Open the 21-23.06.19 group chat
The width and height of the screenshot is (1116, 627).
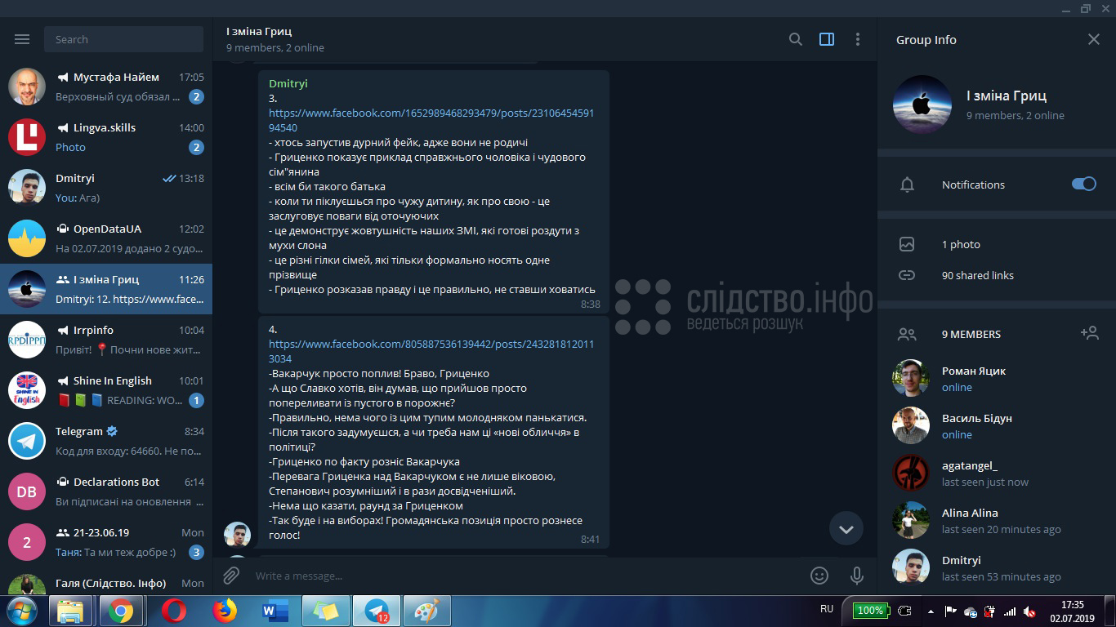(106, 542)
